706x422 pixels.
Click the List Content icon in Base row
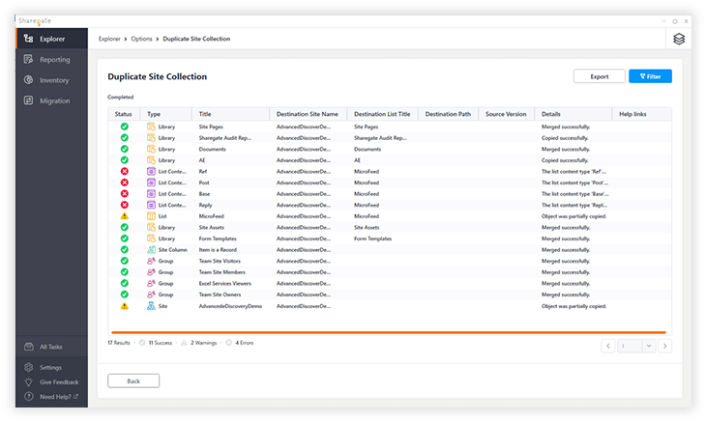pyautogui.click(x=151, y=194)
